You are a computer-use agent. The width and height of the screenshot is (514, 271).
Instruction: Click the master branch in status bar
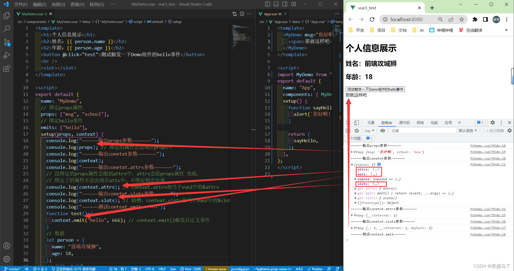pos(12,269)
